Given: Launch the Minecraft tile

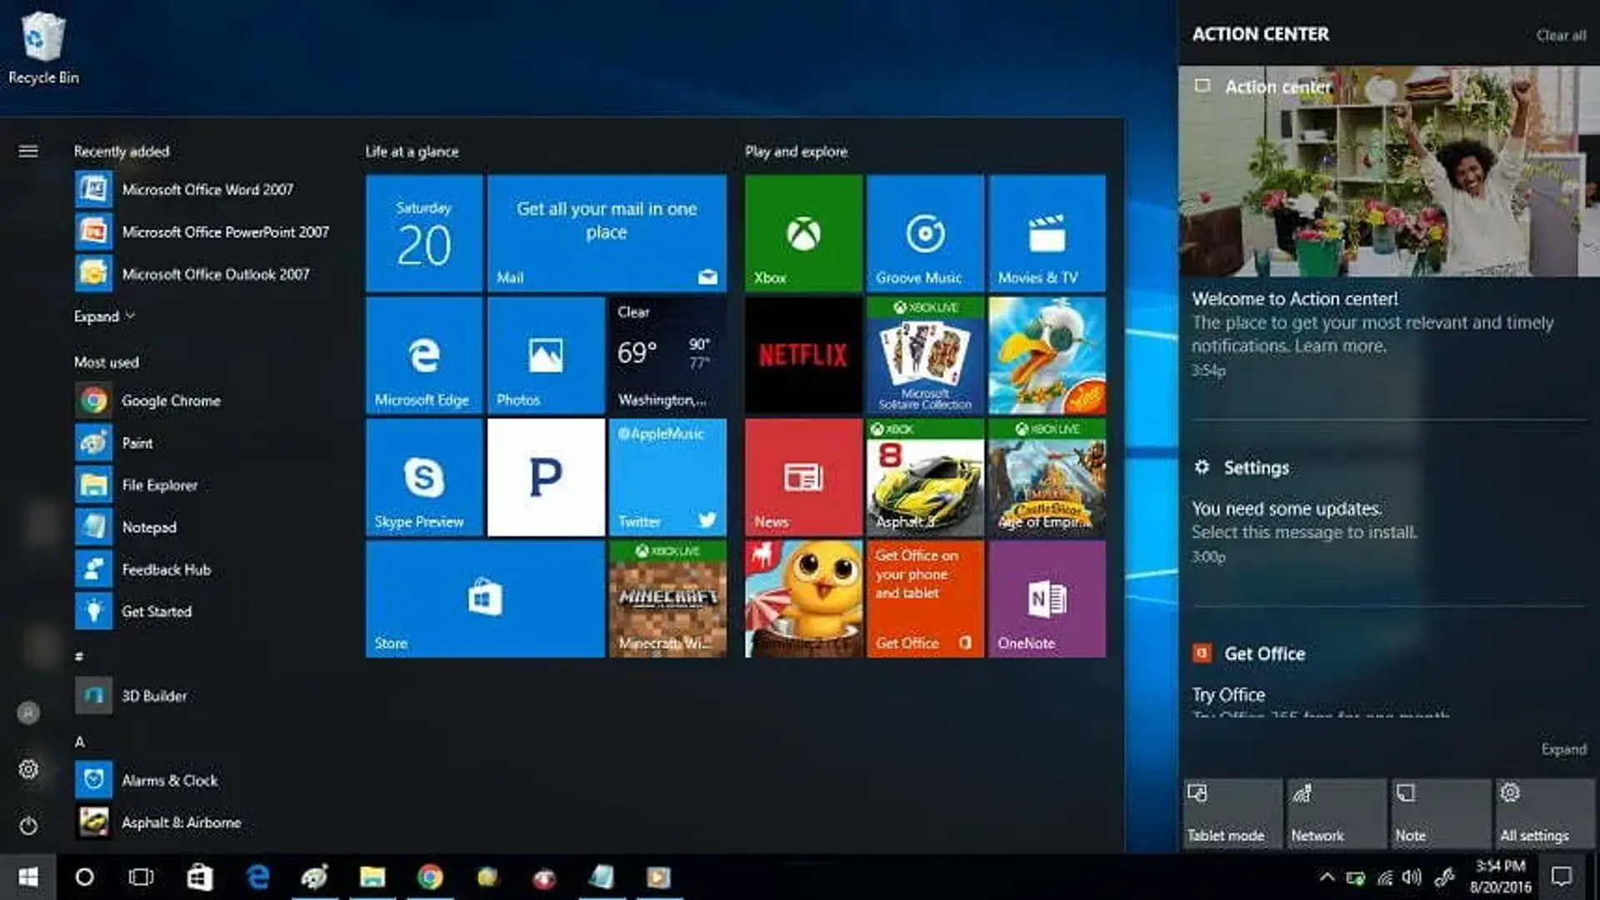Looking at the screenshot, I should (x=667, y=598).
